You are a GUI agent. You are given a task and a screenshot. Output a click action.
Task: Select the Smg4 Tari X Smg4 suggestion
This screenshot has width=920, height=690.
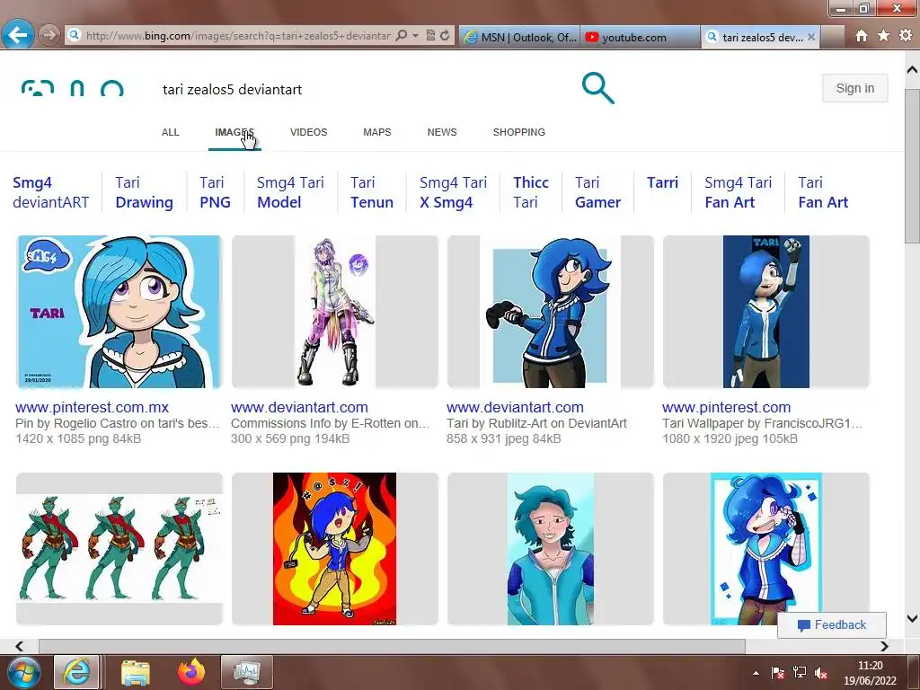pyautogui.click(x=453, y=192)
